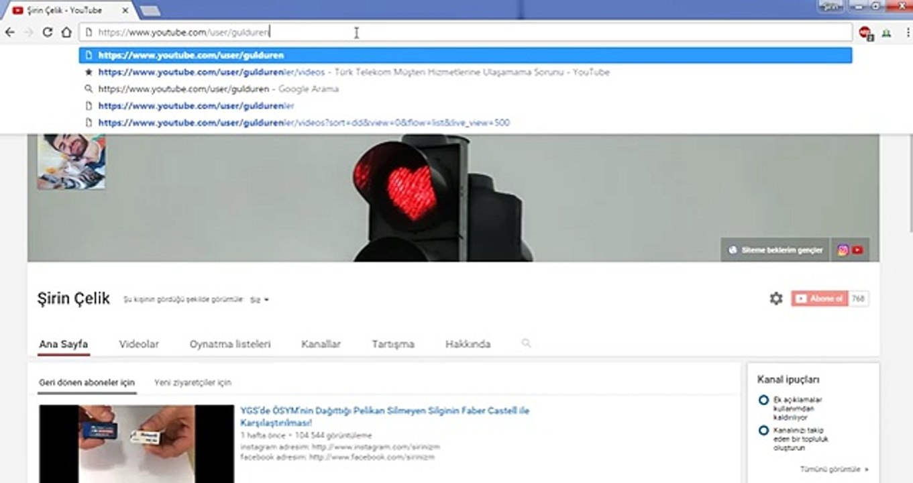Select the Yeni ziyaretçiler için tab

click(193, 382)
